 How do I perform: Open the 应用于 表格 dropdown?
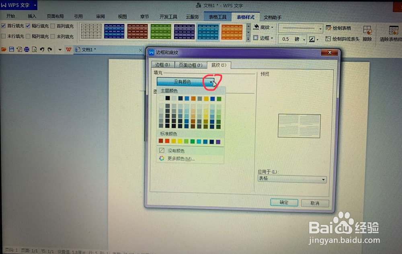click(323, 179)
